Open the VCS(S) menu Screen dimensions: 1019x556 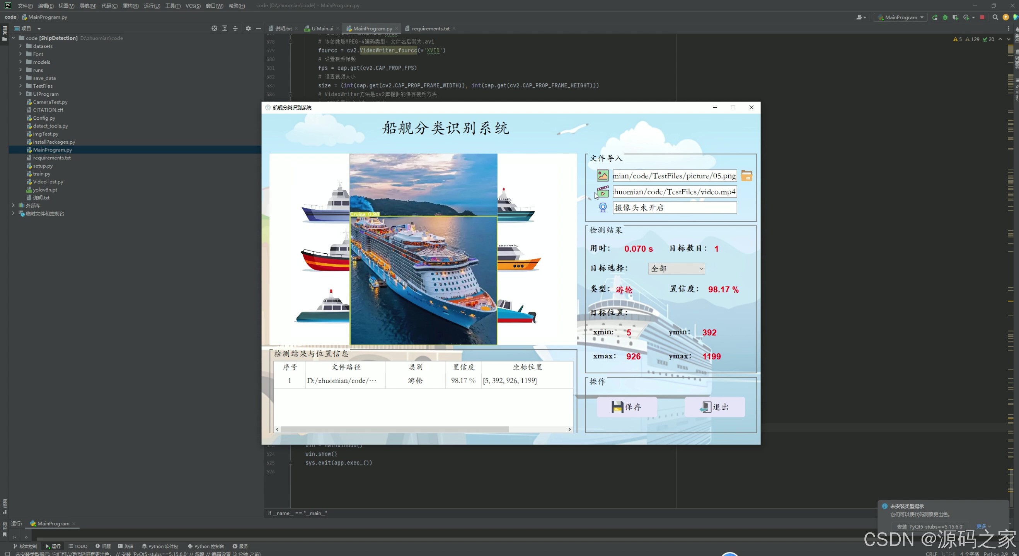[x=193, y=5]
